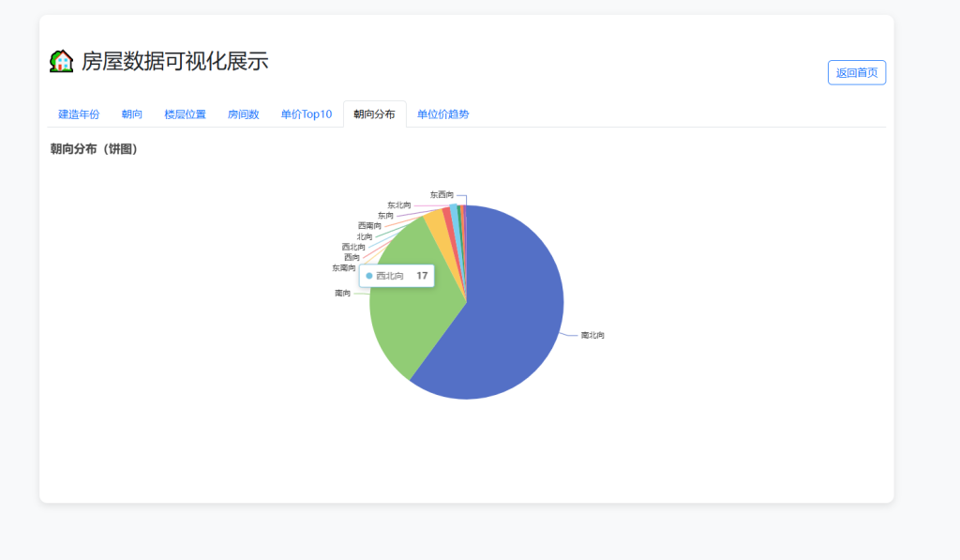Image resolution: width=960 pixels, height=560 pixels.
Task: Click the 东西向 chart label
Action: [x=442, y=194]
